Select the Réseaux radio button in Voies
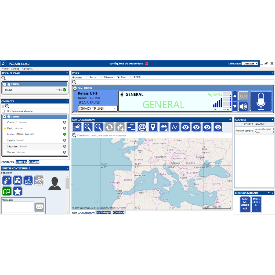This screenshot has height=275, width=275. click(102, 77)
